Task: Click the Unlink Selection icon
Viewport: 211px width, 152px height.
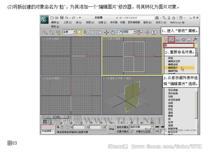Action: pyautogui.click(x=52, y=32)
